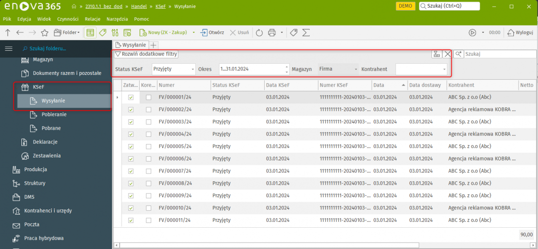Open the Folder dropdown in toolbar
The image size is (538, 249).
[67, 32]
